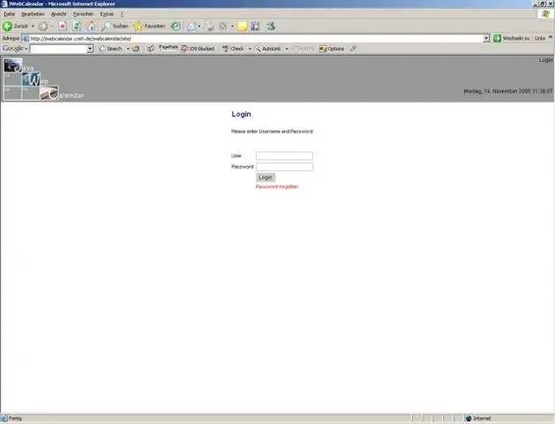Click the yellow Discuss note icon

click(x=242, y=26)
